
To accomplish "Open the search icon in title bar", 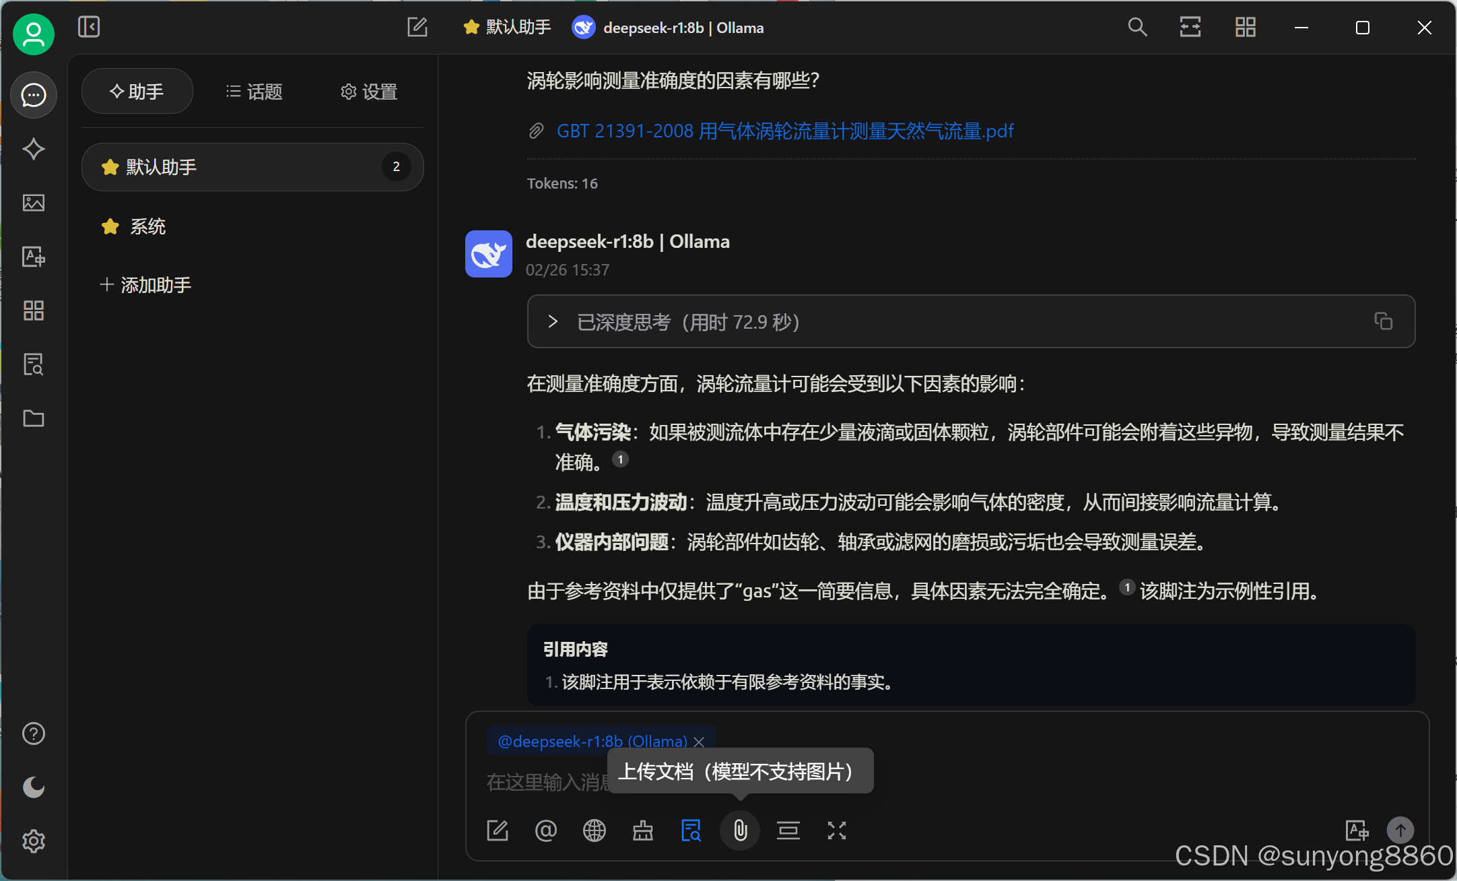I will coord(1137,28).
